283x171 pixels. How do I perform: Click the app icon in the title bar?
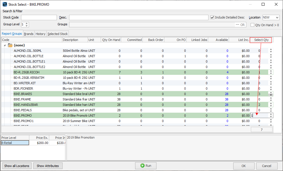coord(5,4)
